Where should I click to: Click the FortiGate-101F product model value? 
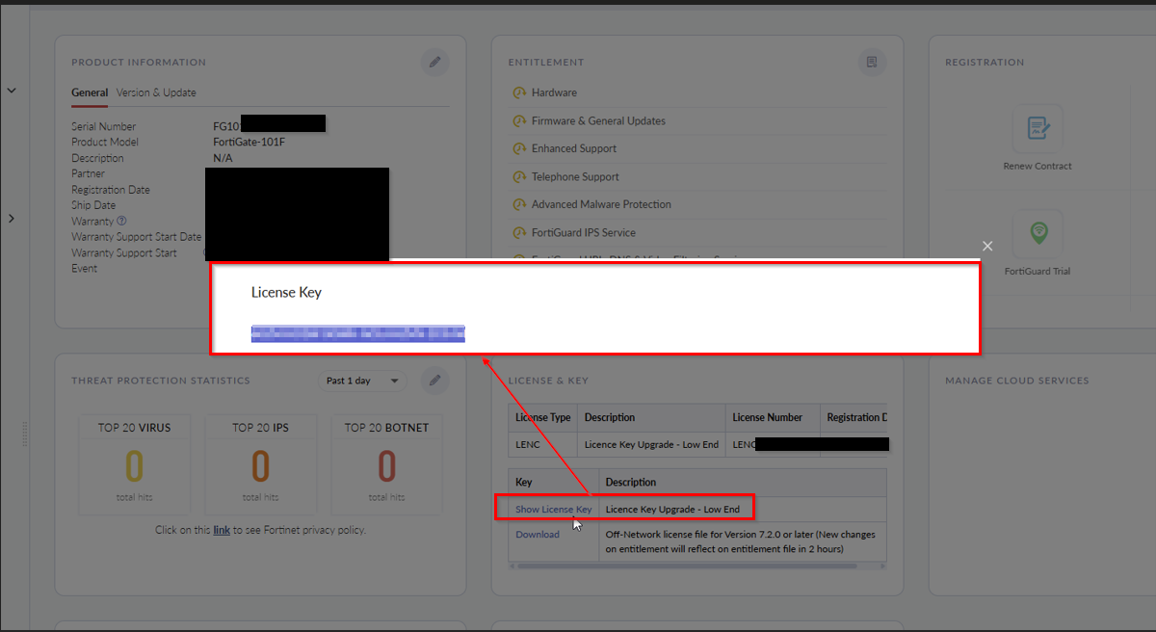[x=250, y=143]
